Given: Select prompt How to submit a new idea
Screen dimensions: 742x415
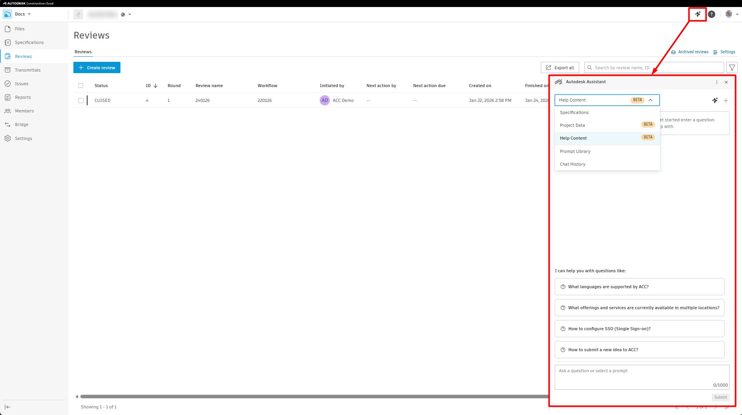Looking at the screenshot, I should pos(639,350).
